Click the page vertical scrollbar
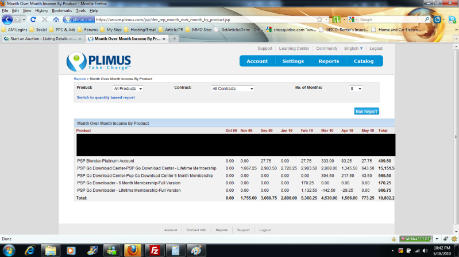This screenshot has width=459, height=257. pyautogui.click(x=456, y=137)
